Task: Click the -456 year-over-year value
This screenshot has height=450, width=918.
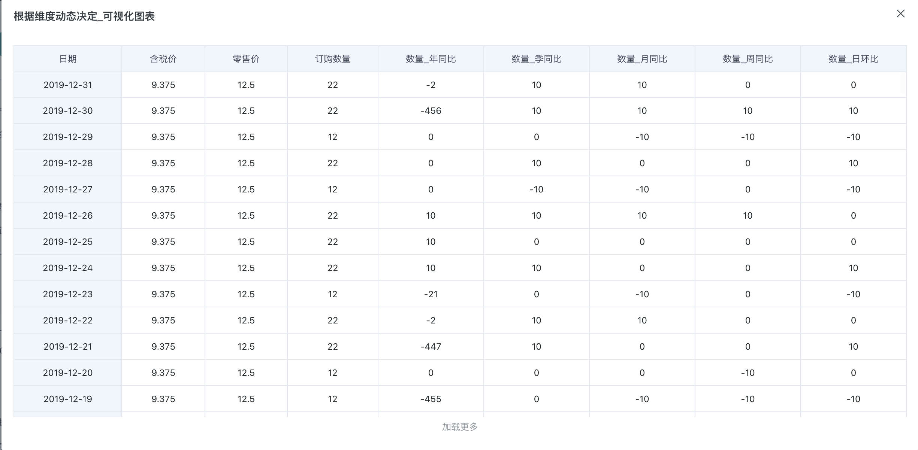Action: 431,111
